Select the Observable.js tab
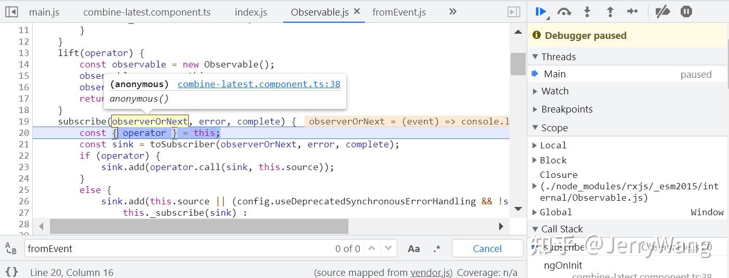 pyautogui.click(x=319, y=12)
